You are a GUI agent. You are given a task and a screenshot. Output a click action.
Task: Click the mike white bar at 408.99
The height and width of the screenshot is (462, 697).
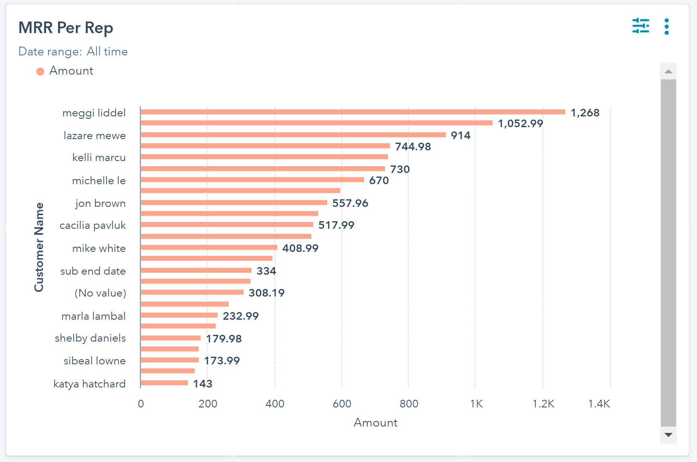[209, 248]
